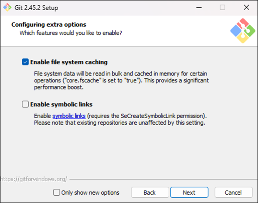Click the 'Enable file system caching' label

pyautogui.click(x=69, y=62)
